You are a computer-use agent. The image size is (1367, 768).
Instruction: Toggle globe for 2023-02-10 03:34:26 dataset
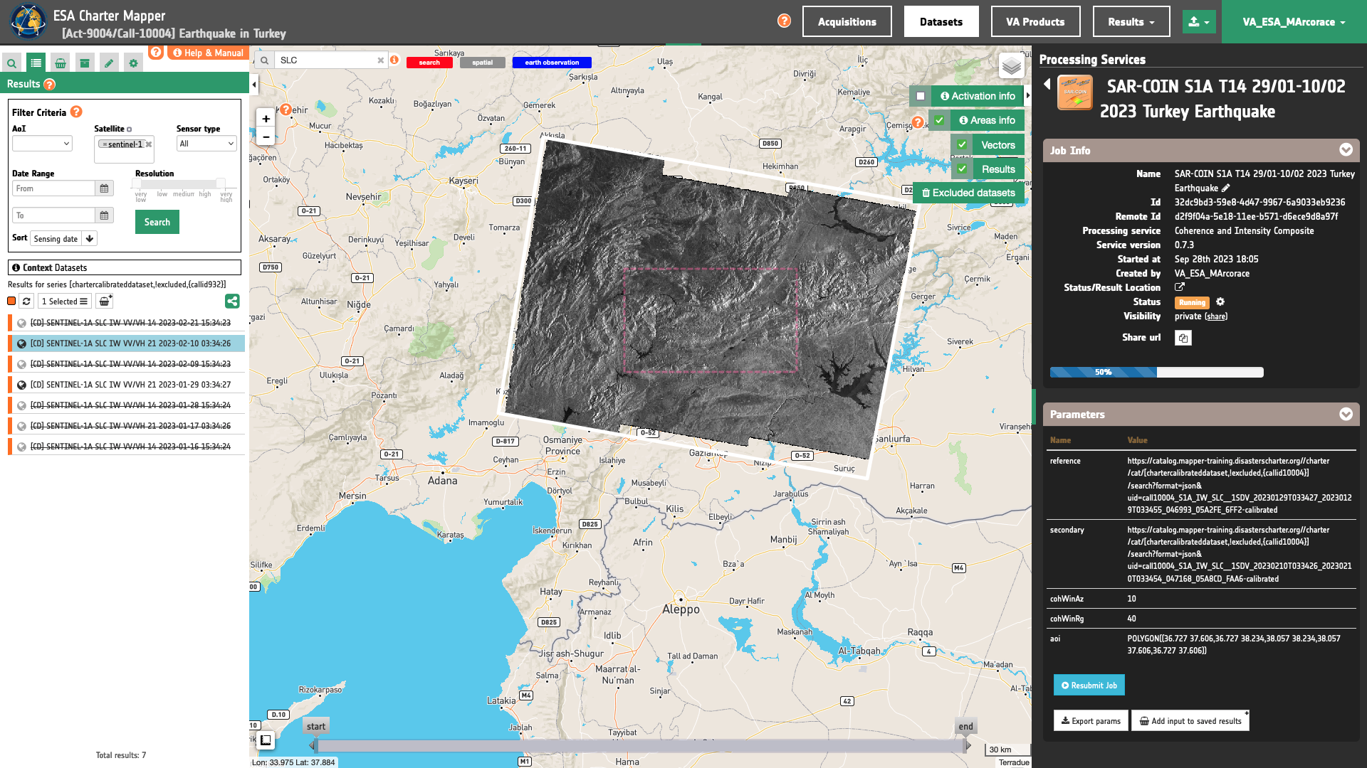[x=21, y=343]
